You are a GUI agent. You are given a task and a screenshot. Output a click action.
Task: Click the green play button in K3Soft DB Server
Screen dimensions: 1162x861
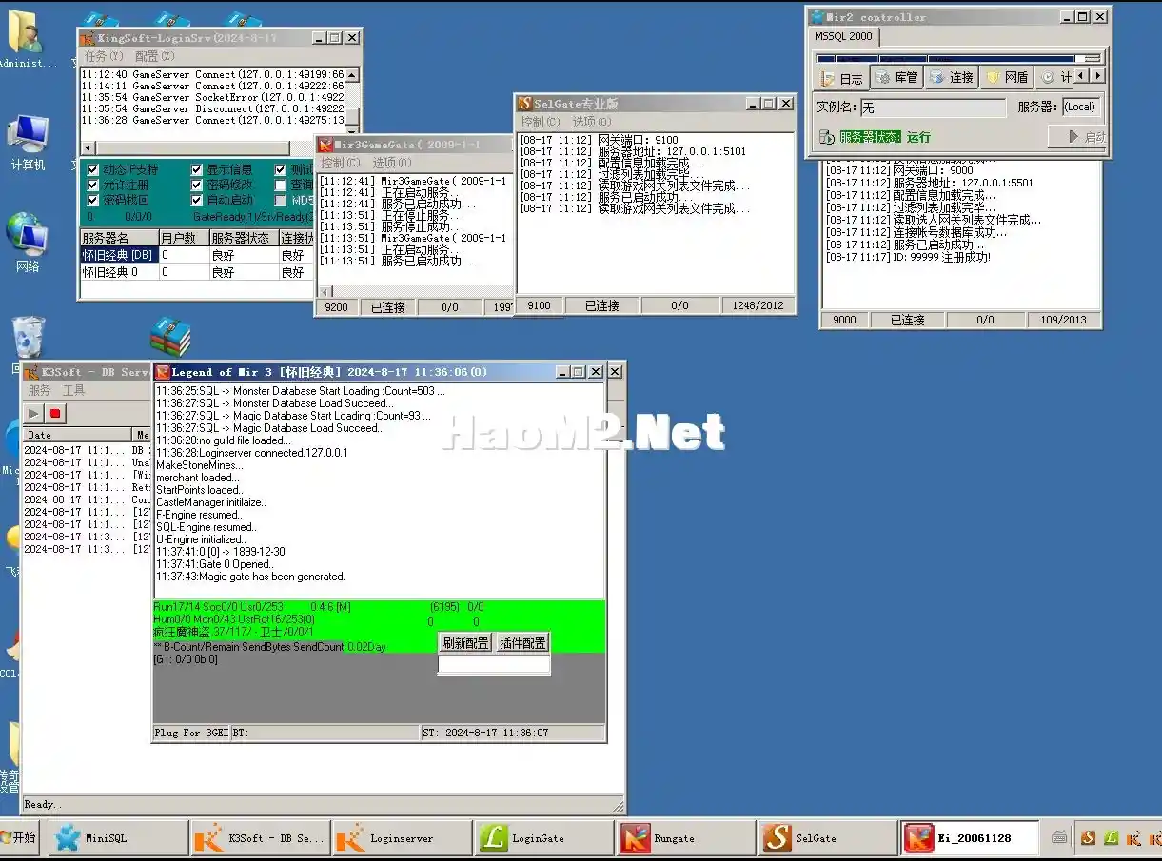(x=34, y=414)
